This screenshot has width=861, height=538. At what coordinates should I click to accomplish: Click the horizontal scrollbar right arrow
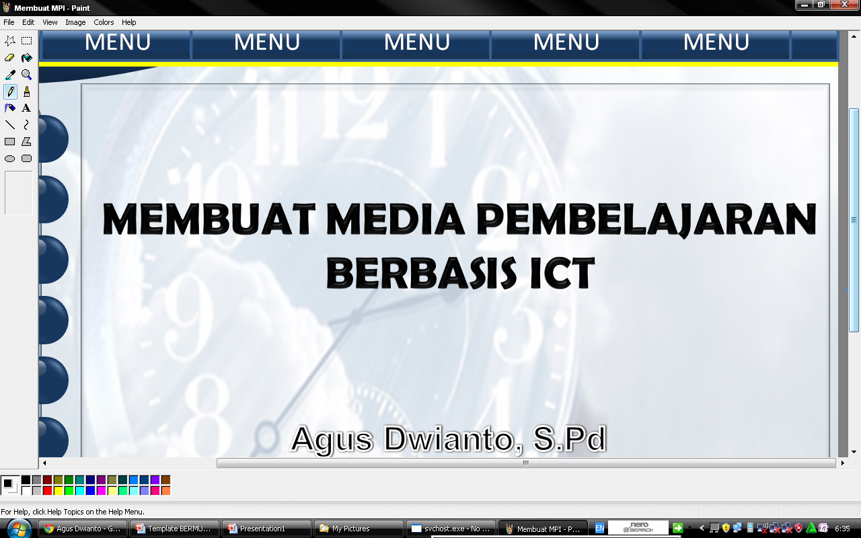point(843,463)
